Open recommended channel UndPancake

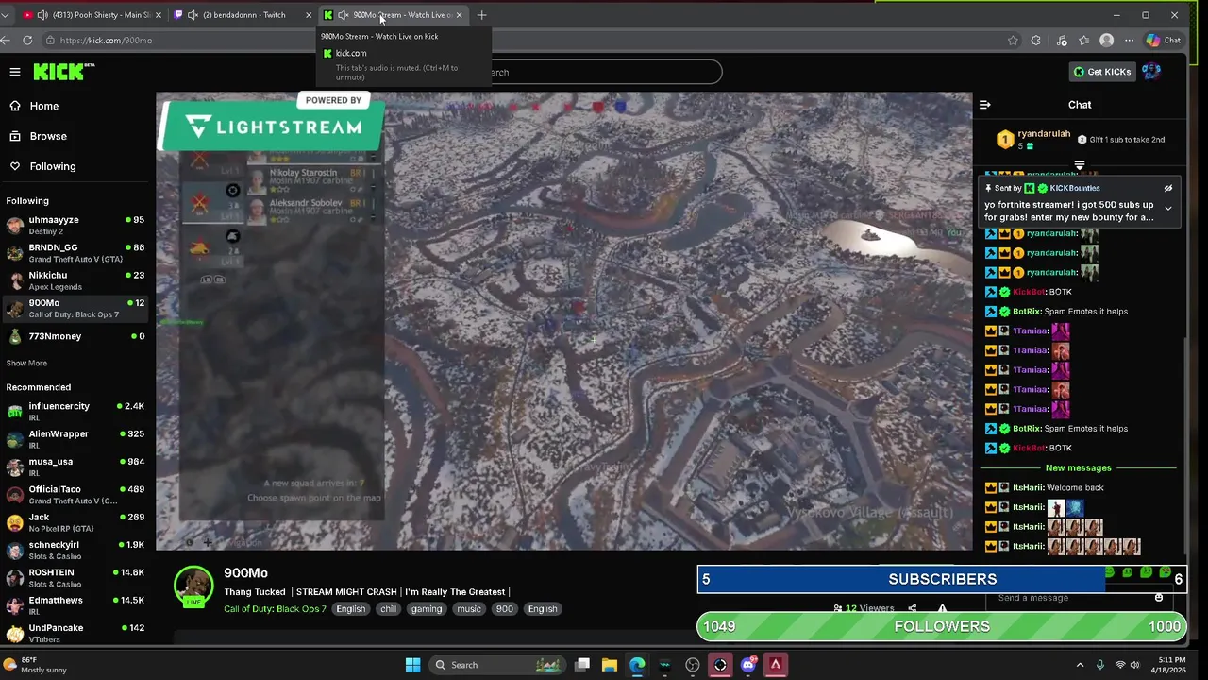75,633
